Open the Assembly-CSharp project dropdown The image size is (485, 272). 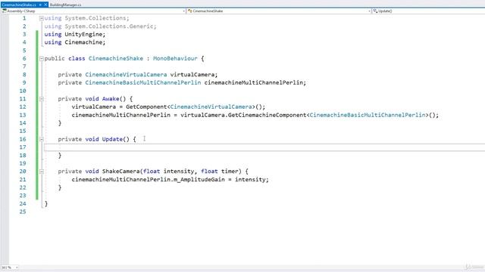pos(93,11)
